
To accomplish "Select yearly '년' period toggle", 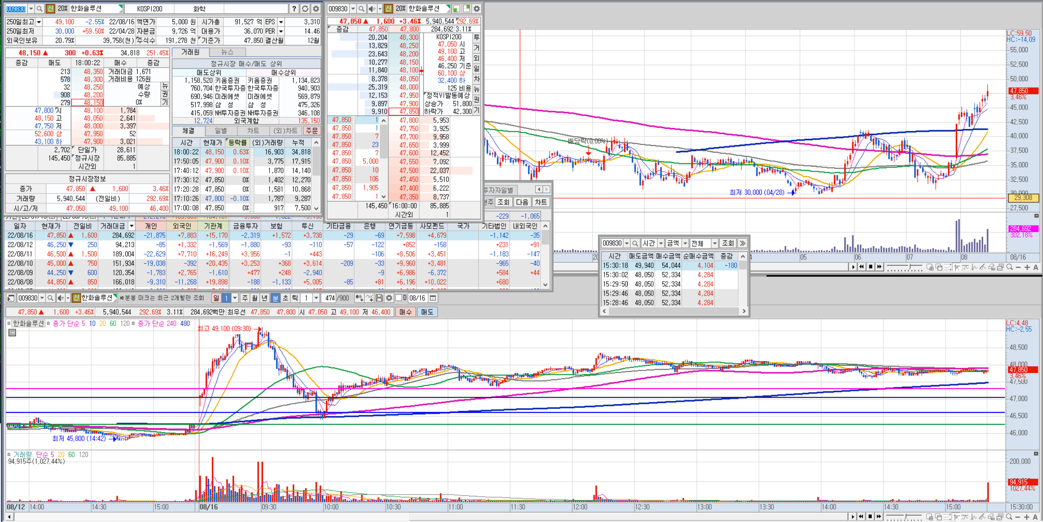I will click(x=265, y=298).
